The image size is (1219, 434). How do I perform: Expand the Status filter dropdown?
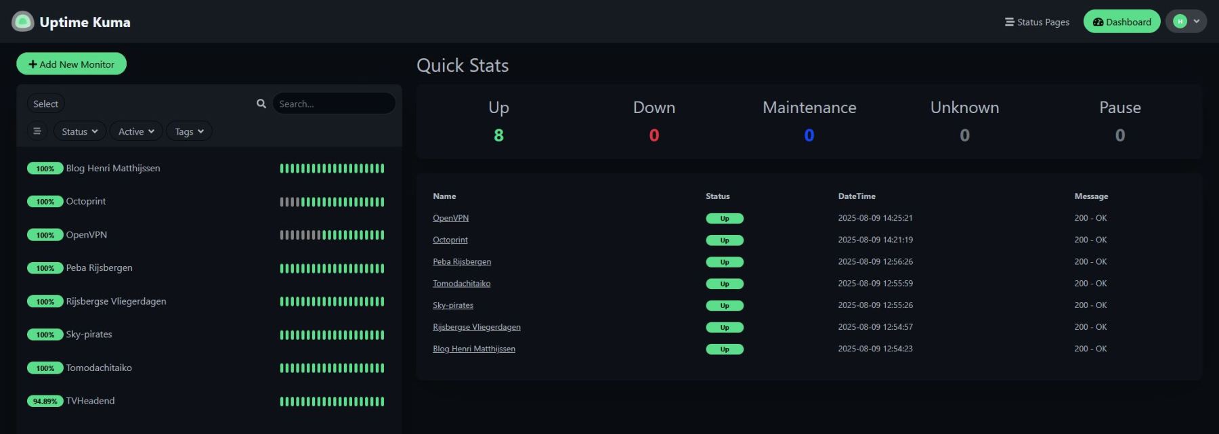80,131
